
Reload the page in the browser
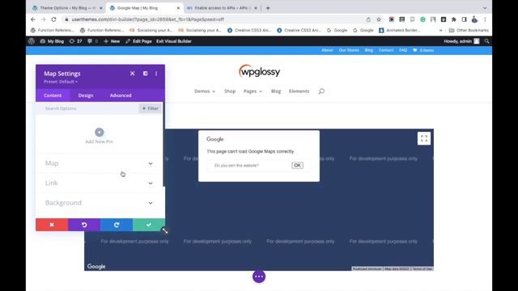click(53, 19)
